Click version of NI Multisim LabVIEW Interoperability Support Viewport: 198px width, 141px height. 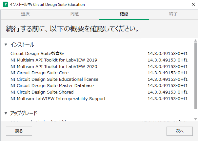point(168,99)
